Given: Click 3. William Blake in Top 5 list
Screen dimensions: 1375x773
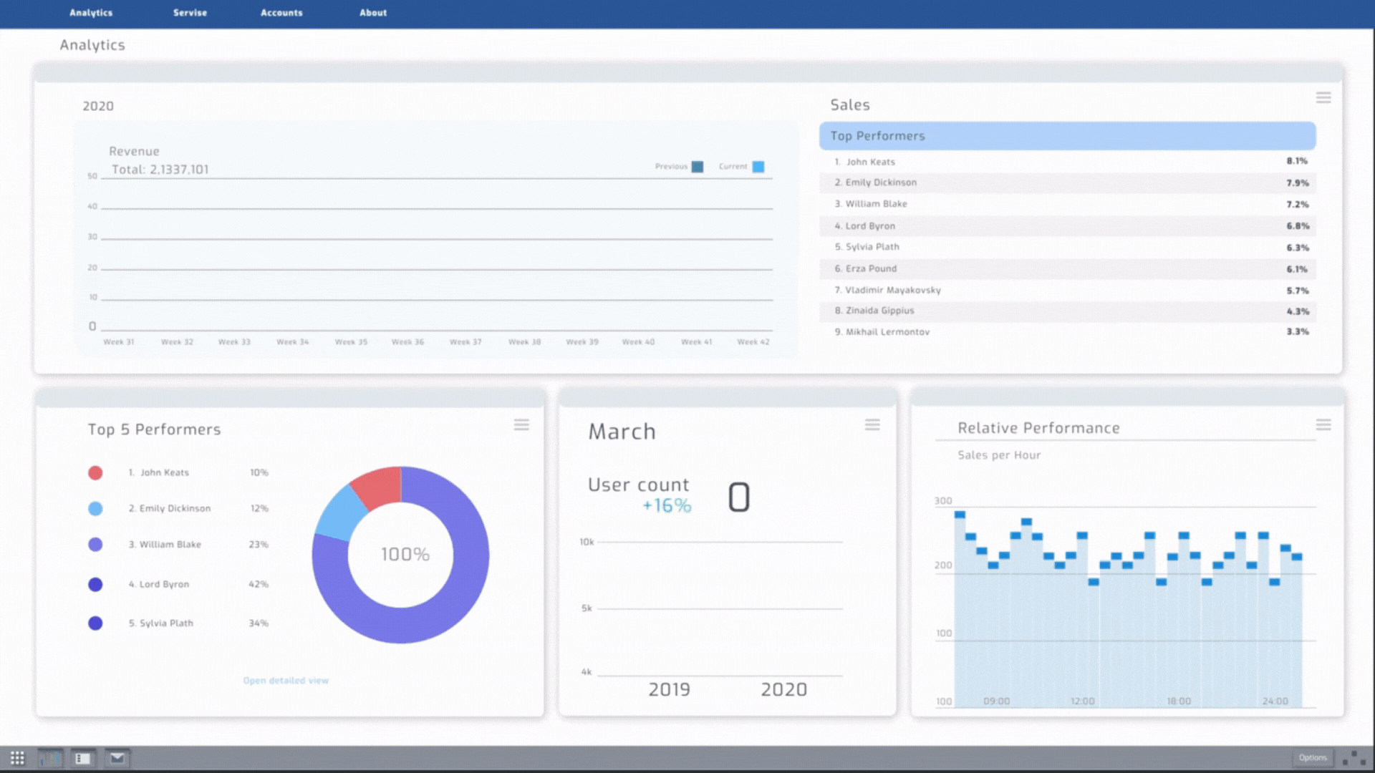Looking at the screenshot, I should pos(165,545).
